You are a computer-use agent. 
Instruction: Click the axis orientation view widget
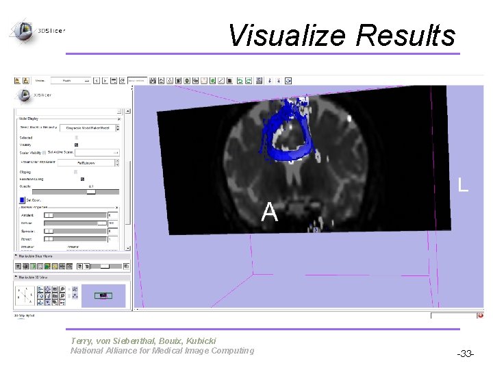(x=25, y=295)
